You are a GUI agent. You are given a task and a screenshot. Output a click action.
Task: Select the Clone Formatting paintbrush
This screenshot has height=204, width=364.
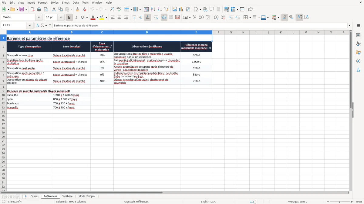coord(78,9)
